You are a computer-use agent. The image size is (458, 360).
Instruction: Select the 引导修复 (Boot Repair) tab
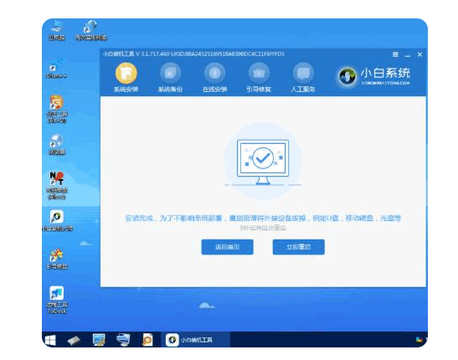259,78
